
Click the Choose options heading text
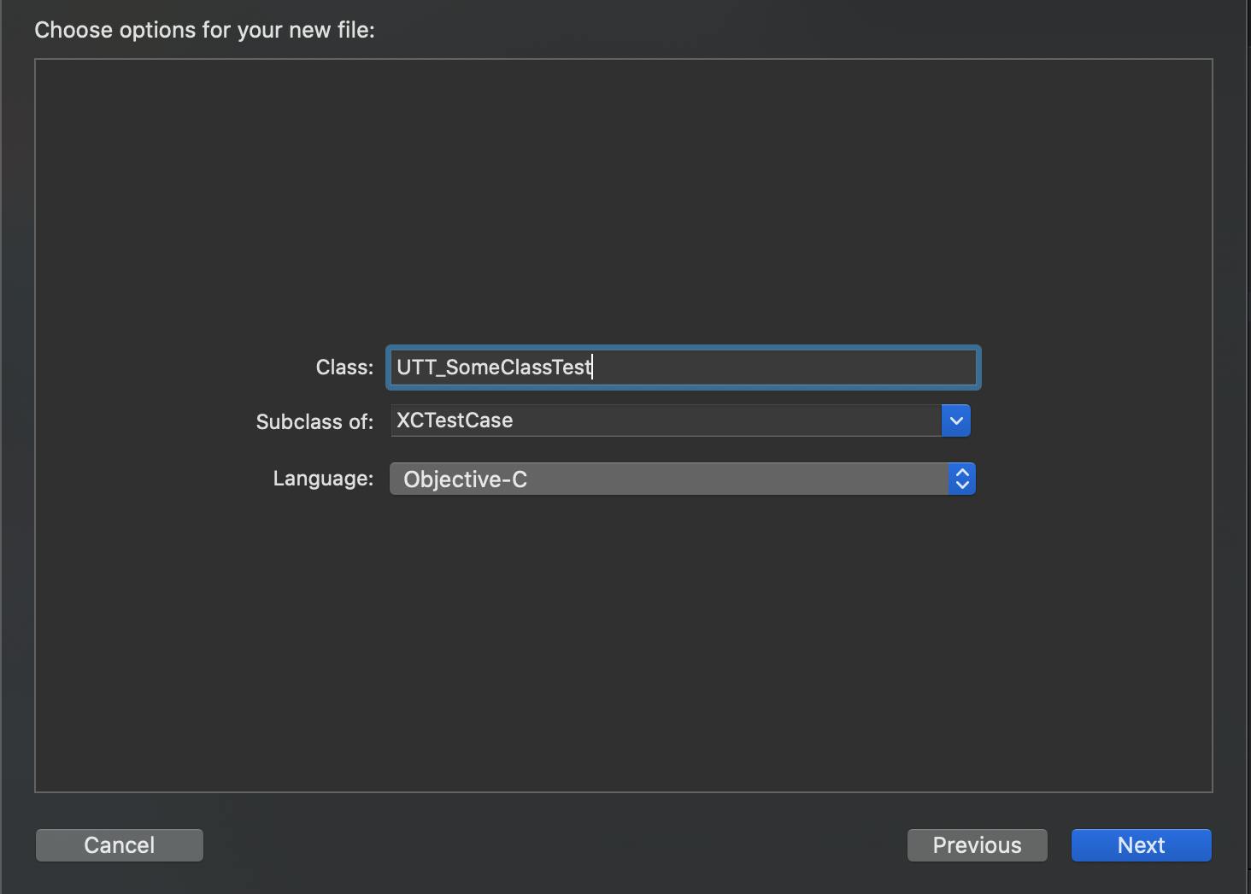(x=204, y=29)
